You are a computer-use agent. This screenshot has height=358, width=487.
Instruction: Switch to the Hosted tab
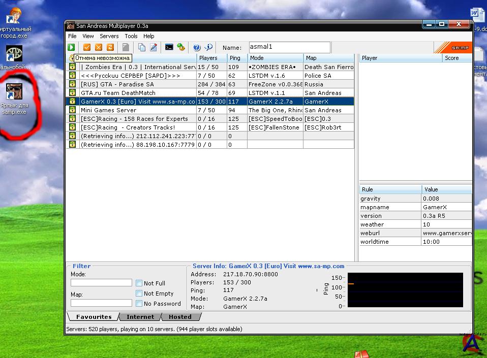tap(180, 317)
